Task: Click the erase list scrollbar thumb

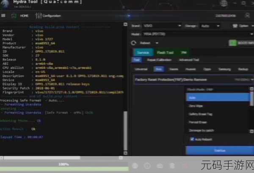Action: tap(251, 99)
